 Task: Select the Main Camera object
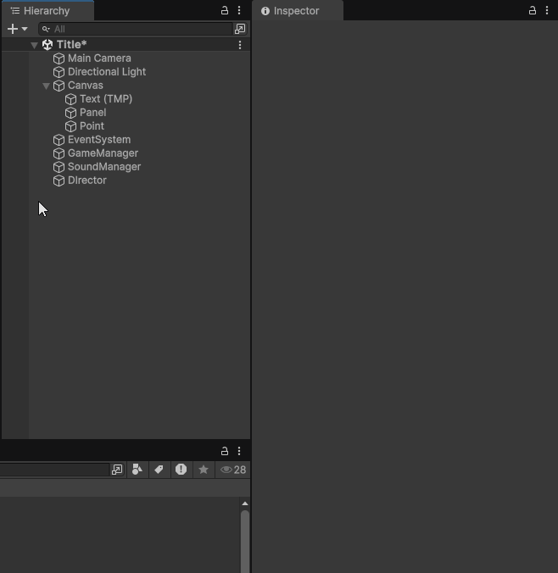point(99,58)
